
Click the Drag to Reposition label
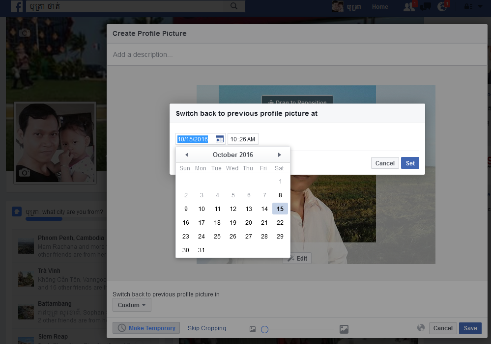297,100
